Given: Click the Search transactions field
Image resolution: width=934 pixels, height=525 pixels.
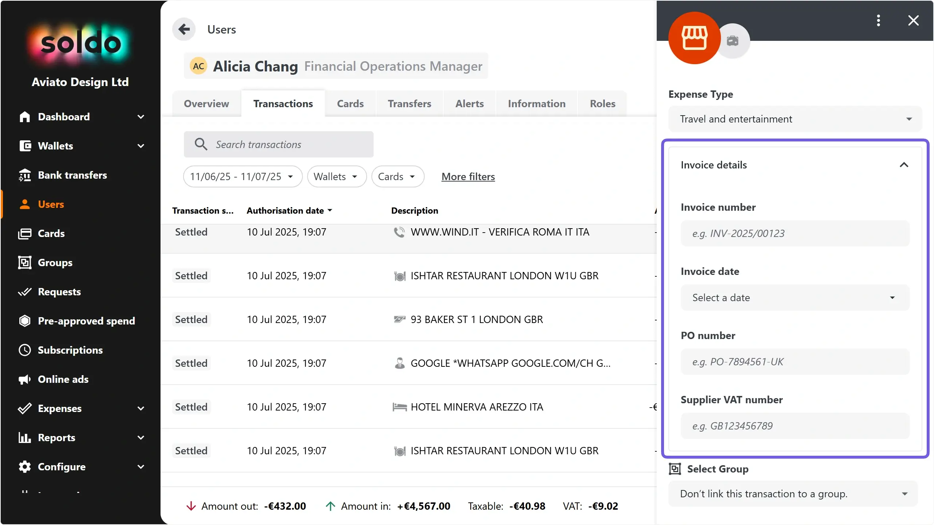Looking at the screenshot, I should 279,144.
